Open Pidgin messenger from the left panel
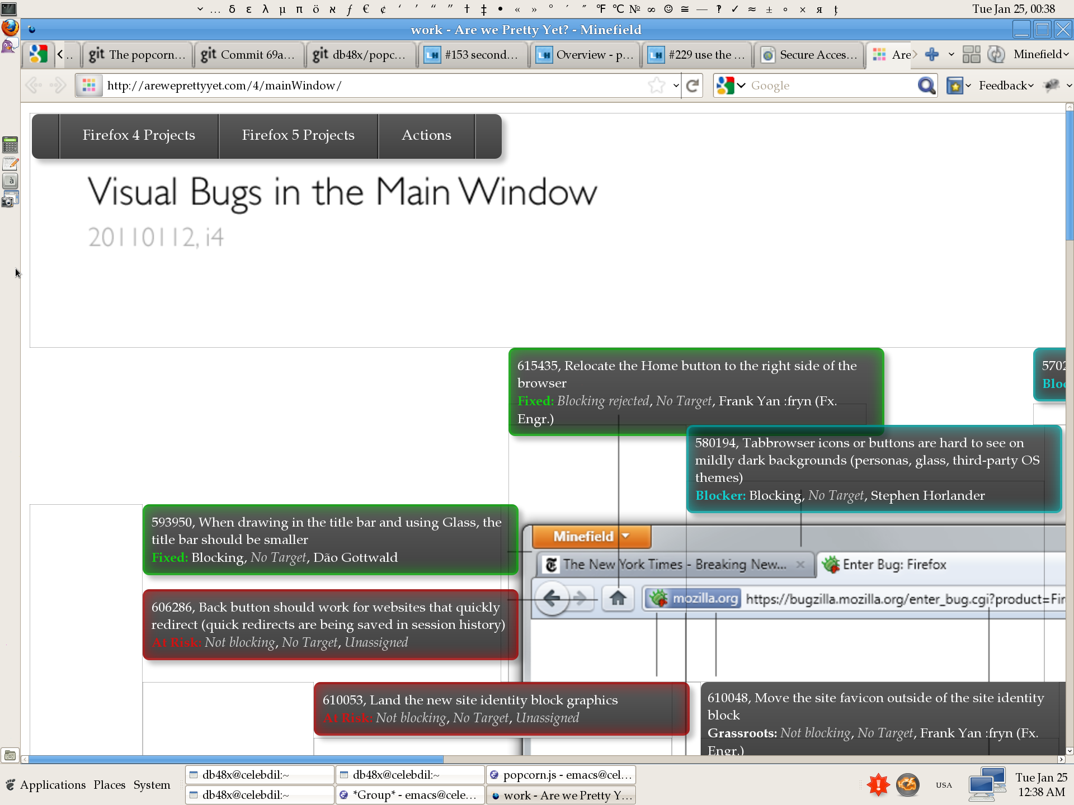Viewport: 1074px width, 805px height. (9, 45)
